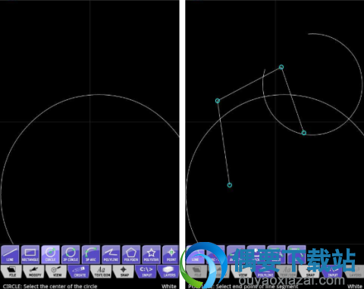This screenshot has height=289, width=364.
Task: Select the Polygon pentagon tool
Action: click(x=131, y=254)
